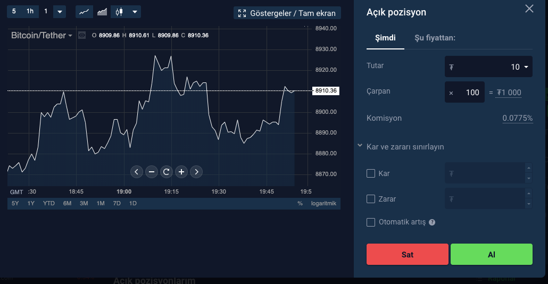Image resolution: width=548 pixels, height=284 pixels.
Task: Open the Bitcoin/Tether symbol dropdown
Action: (41, 36)
